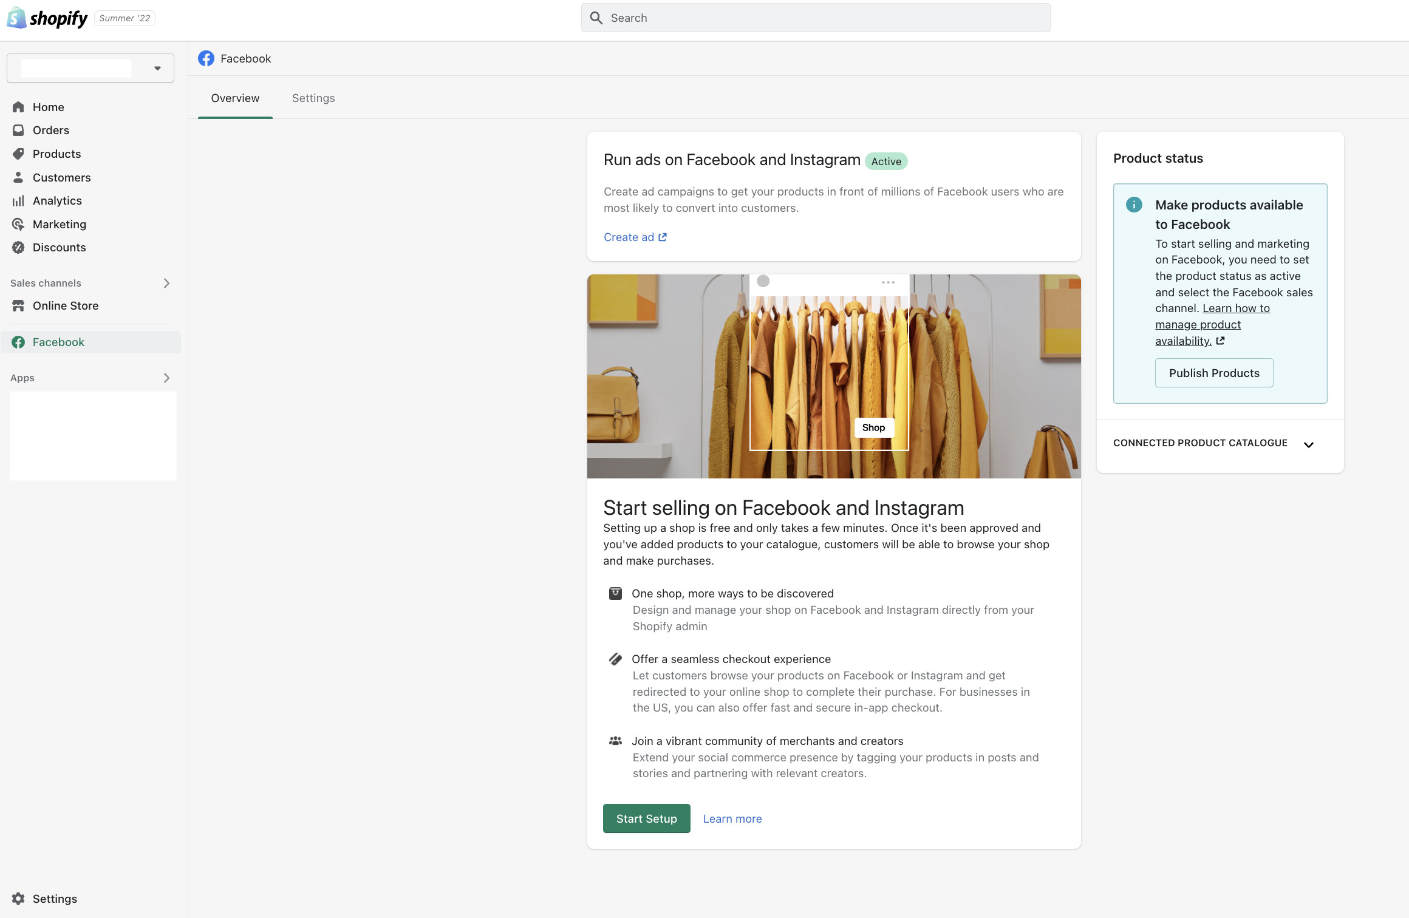Click the shop bag icon beside One shop
Screen dimensions: 1409x918
615,593
